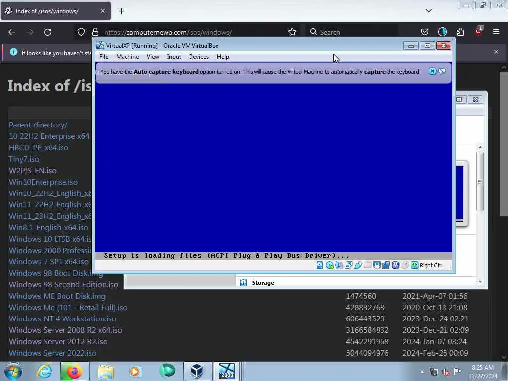Open Windows NT 4 Workstation.iso link
The width and height of the screenshot is (508, 381).
pos(62,319)
